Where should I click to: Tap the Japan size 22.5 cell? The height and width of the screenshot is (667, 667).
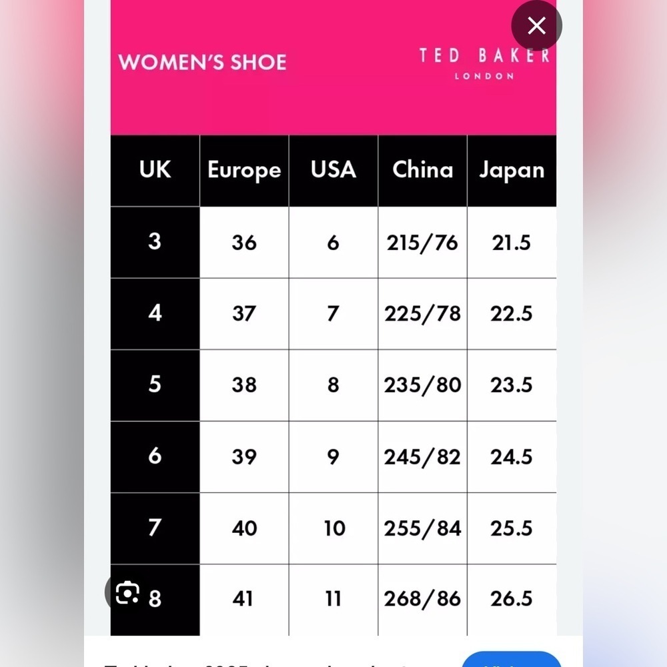(x=512, y=314)
